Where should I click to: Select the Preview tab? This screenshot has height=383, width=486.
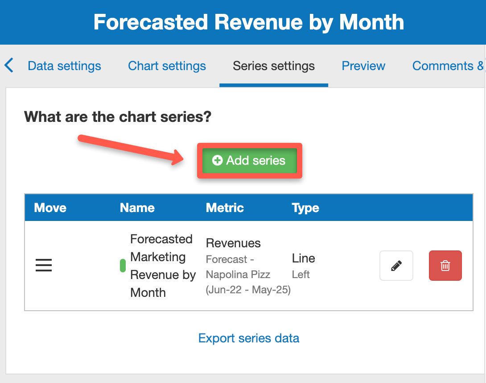[363, 66]
